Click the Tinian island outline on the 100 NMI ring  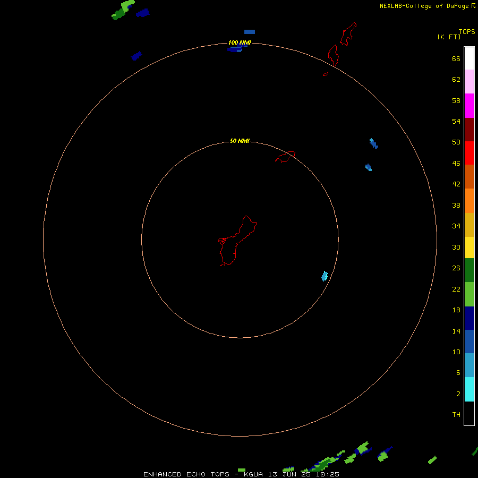333,55
